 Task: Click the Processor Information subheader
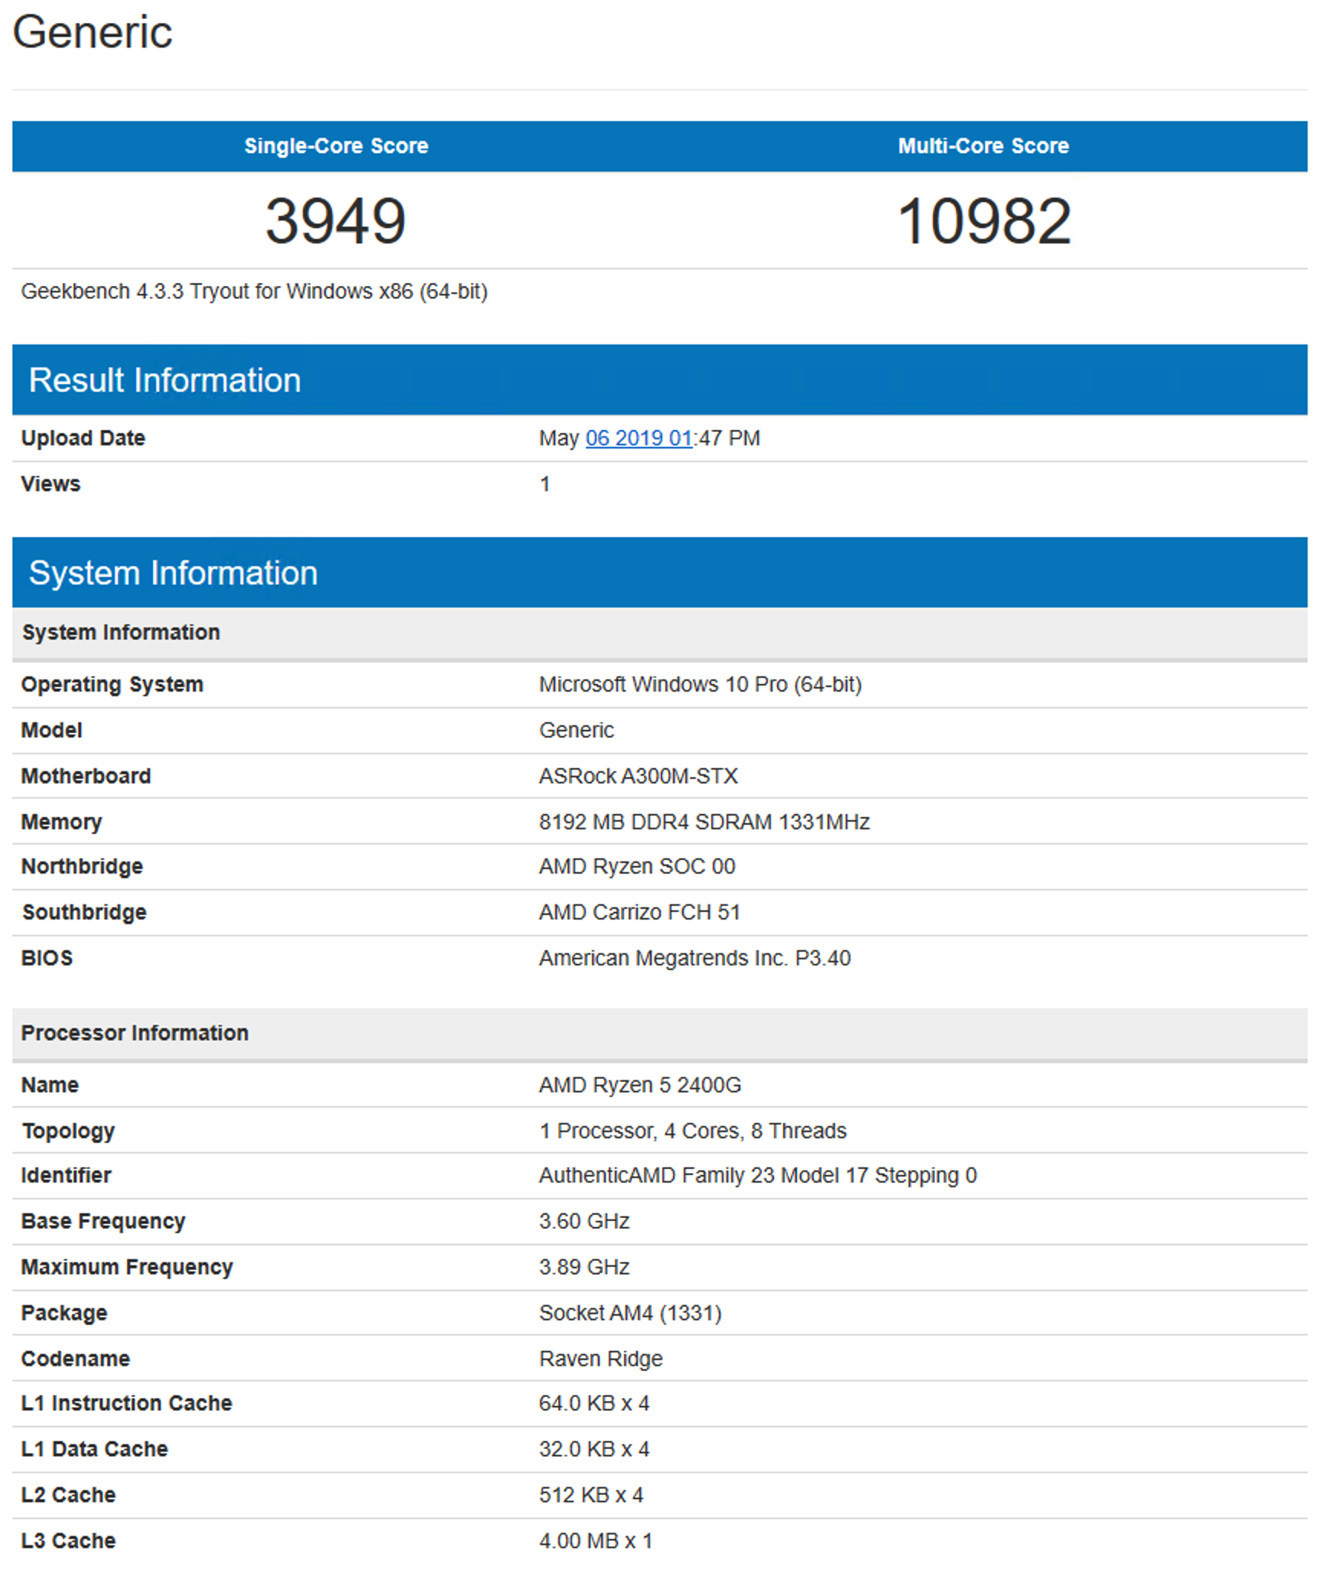(659, 1034)
